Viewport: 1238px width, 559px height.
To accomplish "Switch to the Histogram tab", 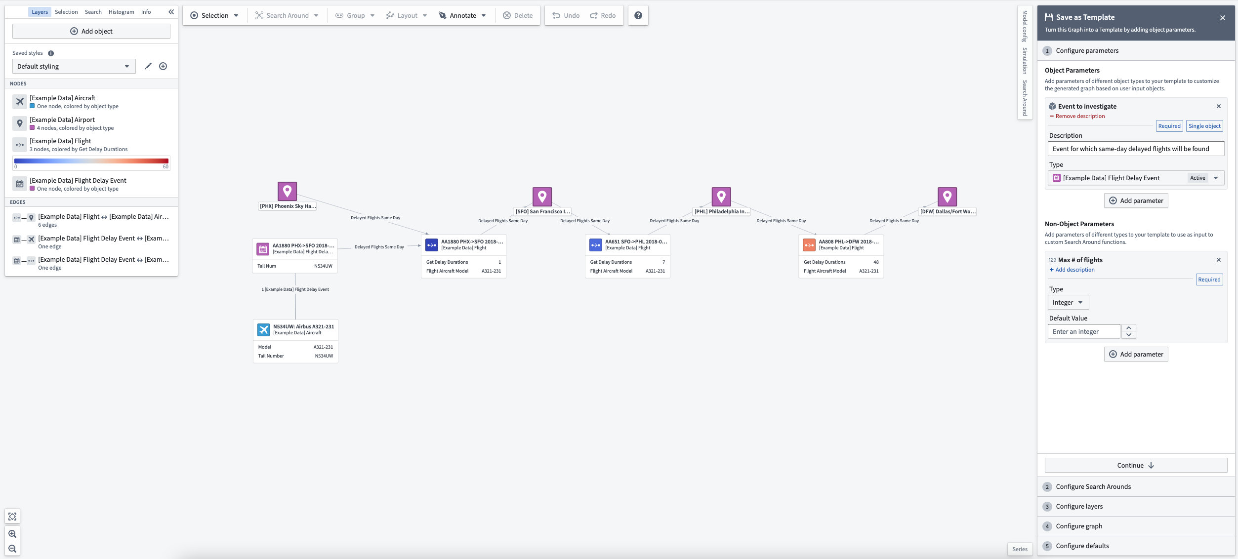I will click(121, 12).
